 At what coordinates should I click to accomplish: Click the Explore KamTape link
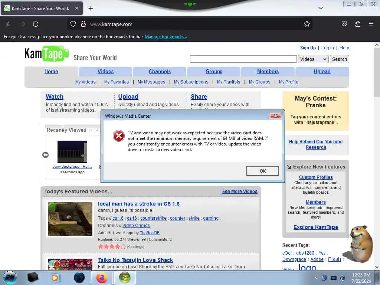(x=316, y=227)
